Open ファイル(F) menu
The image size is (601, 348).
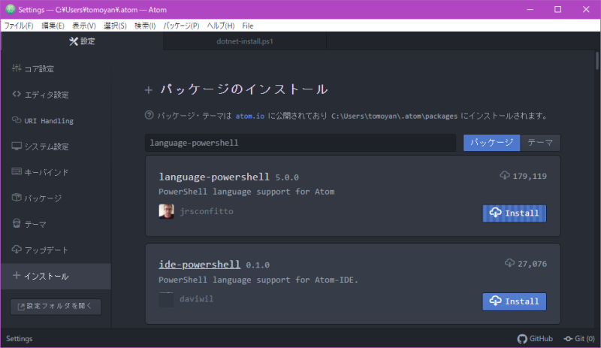[x=18, y=26]
